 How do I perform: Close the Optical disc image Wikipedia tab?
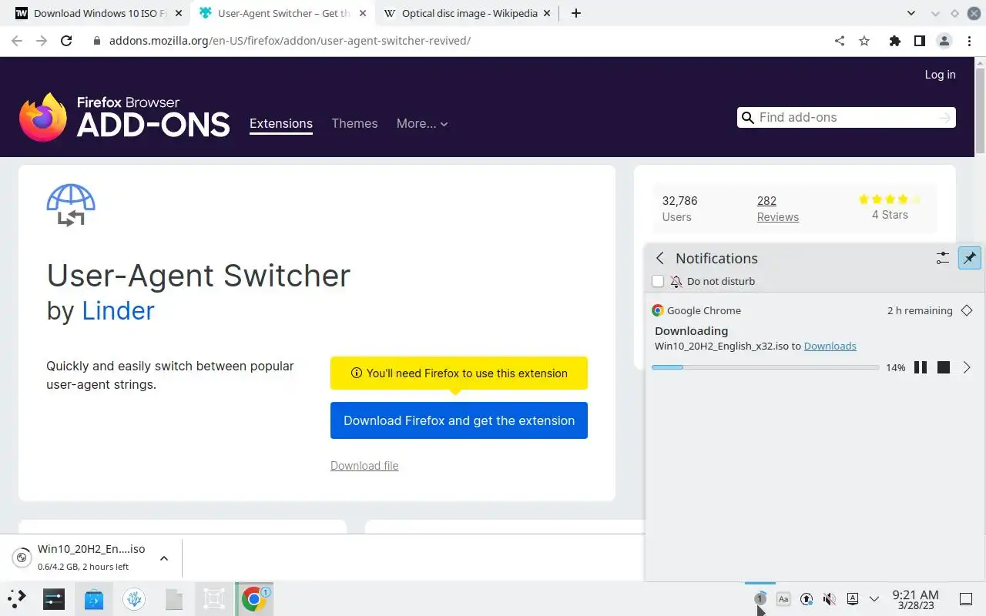click(547, 13)
